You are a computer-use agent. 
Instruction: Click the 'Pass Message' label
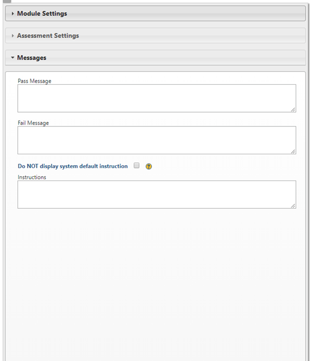(35, 81)
